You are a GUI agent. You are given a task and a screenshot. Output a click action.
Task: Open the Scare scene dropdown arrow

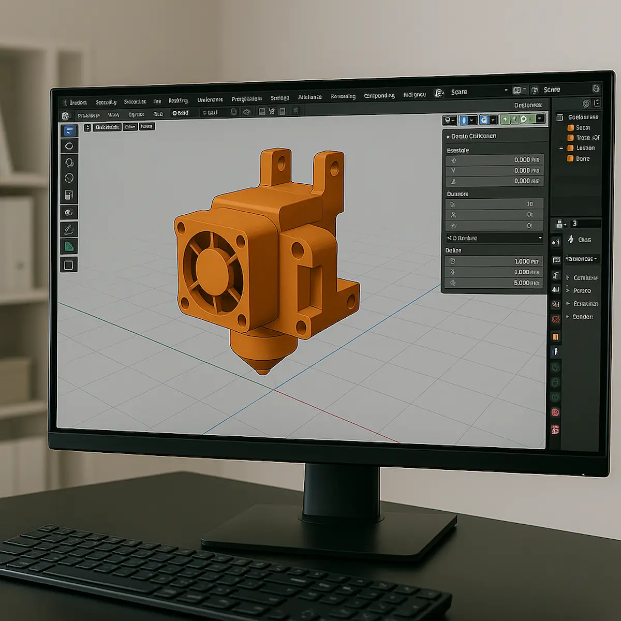pyautogui.click(x=506, y=90)
